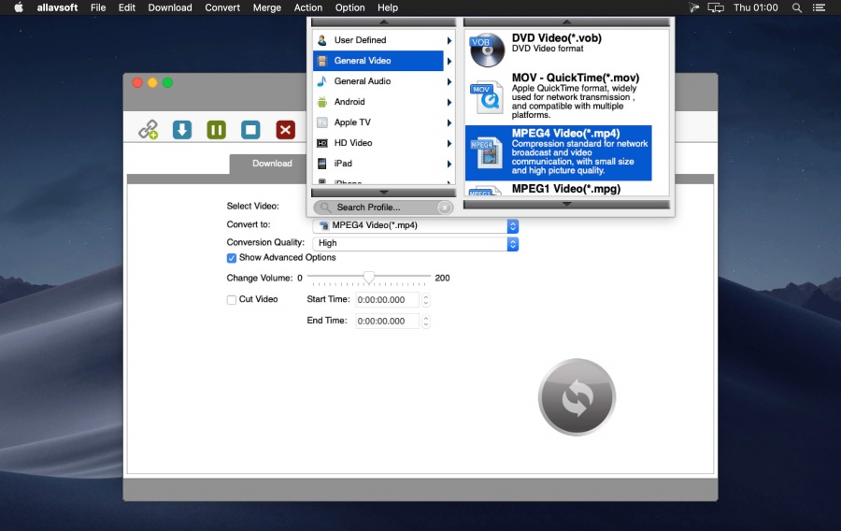Uncheck Show Advanced Options

[x=231, y=258]
